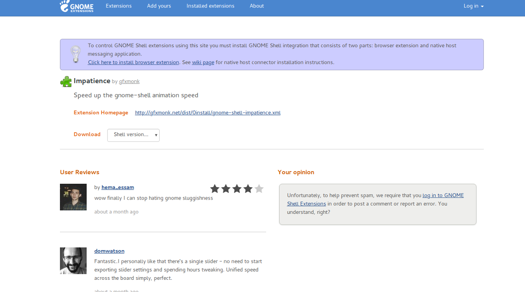Click the fifth gray rating star

click(x=259, y=189)
